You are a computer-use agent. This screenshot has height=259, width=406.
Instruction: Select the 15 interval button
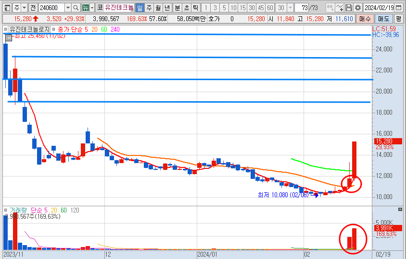(x=242, y=8)
